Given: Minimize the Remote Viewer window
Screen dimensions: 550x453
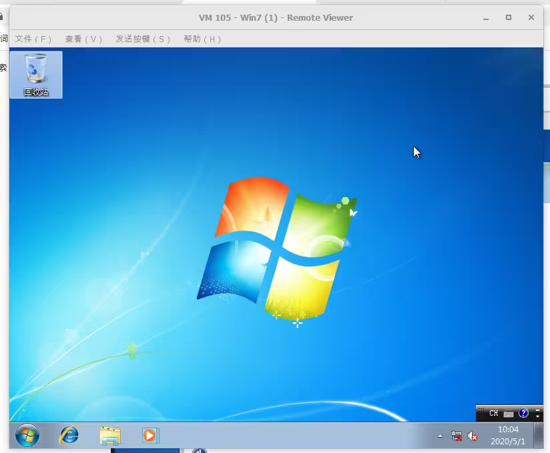Looking at the screenshot, I should click(x=486, y=18).
